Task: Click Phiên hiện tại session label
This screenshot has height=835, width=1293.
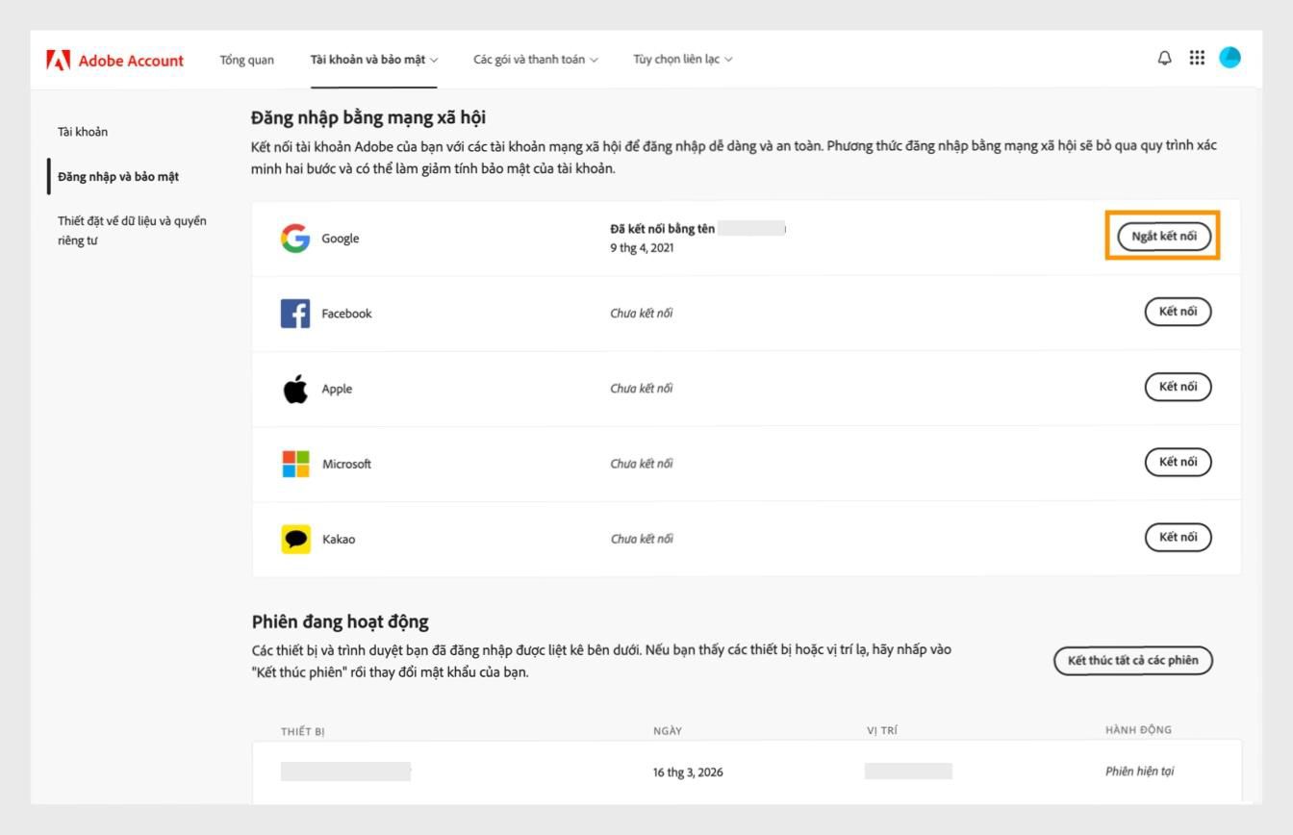Action: pyautogui.click(x=1139, y=772)
